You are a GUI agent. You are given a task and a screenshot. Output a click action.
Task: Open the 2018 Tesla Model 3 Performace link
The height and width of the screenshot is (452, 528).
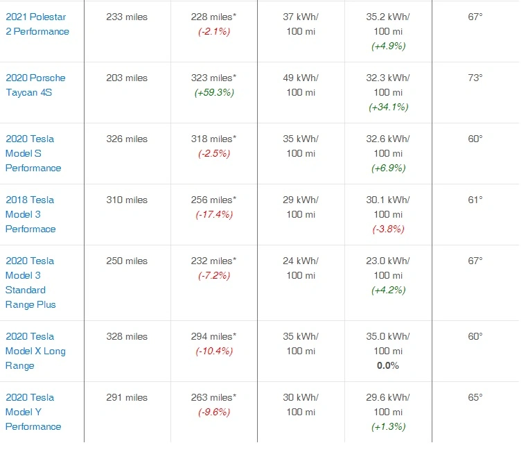[30, 214]
